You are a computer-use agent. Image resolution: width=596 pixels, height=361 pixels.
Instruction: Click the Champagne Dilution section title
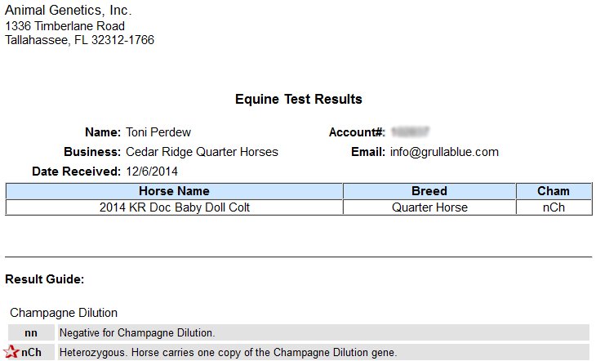pyautogui.click(x=64, y=313)
